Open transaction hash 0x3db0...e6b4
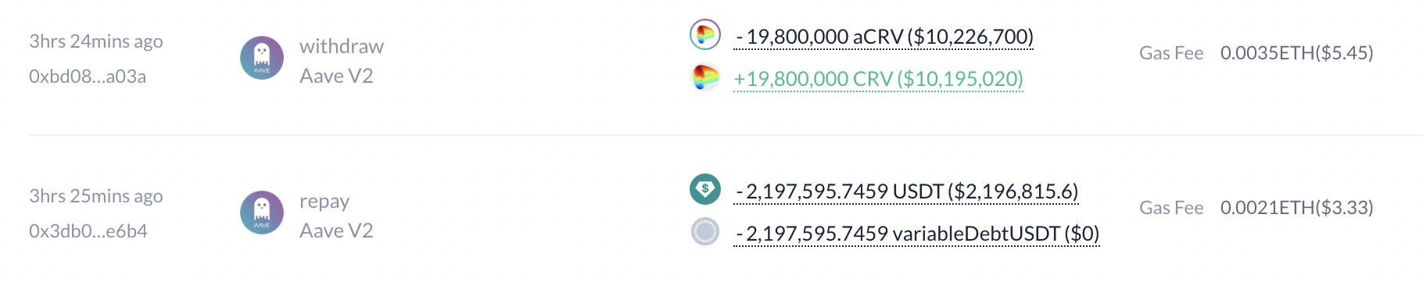This screenshot has width=1423, height=286. point(88,231)
